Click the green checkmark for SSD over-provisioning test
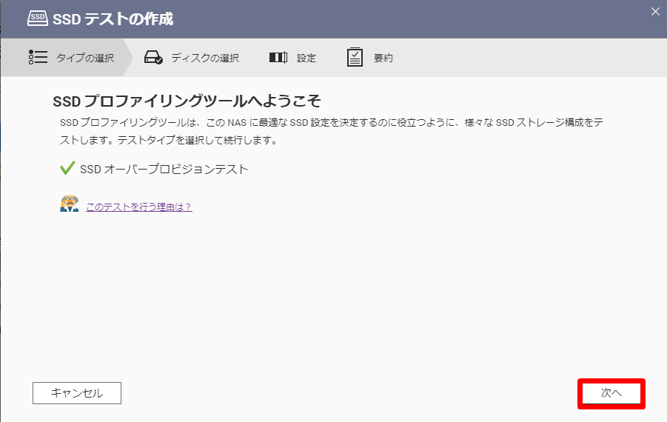The image size is (667, 422). [x=67, y=169]
